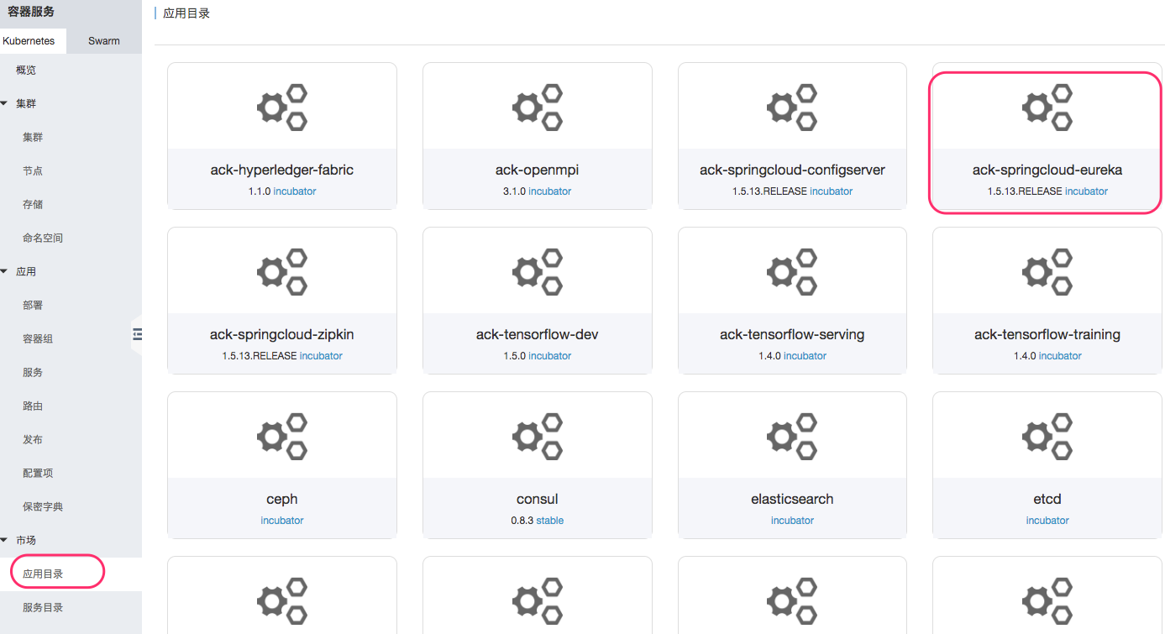1165x634 pixels.
Task: Click incubator under ack-hyperledger-fabric
Action: pyautogui.click(x=295, y=191)
